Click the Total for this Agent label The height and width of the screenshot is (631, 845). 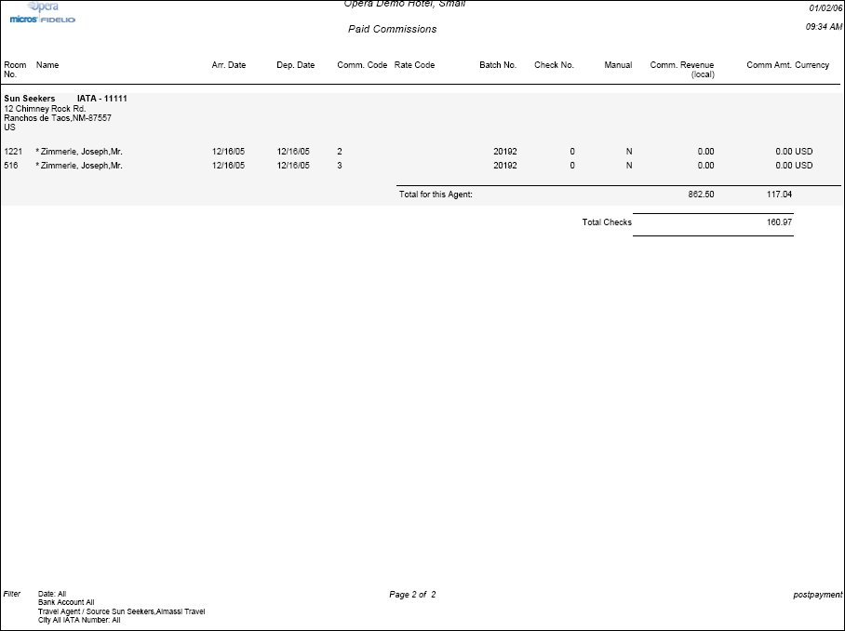pos(436,194)
